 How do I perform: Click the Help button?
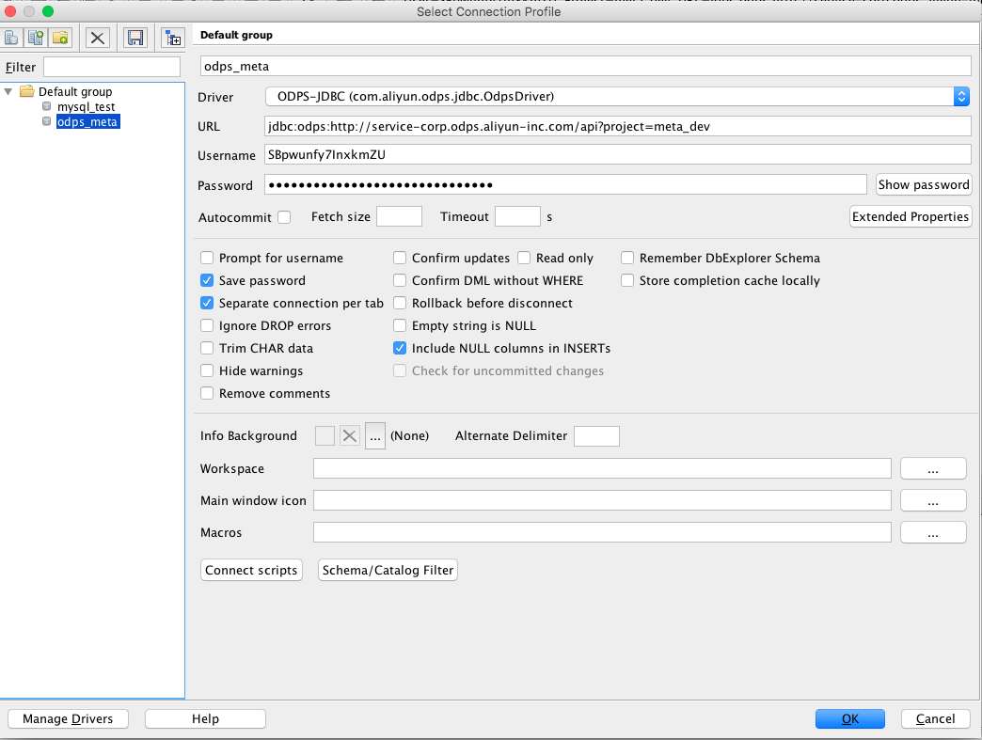[205, 718]
